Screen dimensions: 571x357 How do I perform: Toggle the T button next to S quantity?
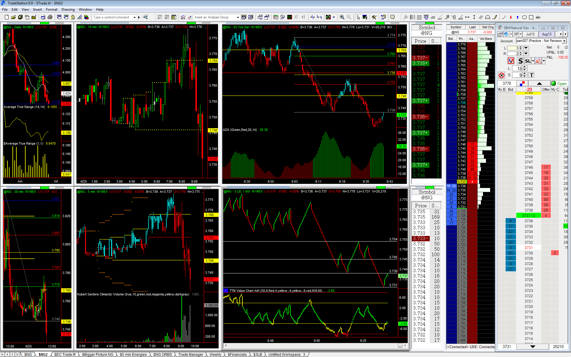[x=531, y=75]
